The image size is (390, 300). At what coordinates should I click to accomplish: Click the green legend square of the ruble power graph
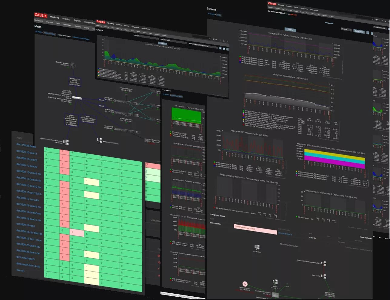240,56
